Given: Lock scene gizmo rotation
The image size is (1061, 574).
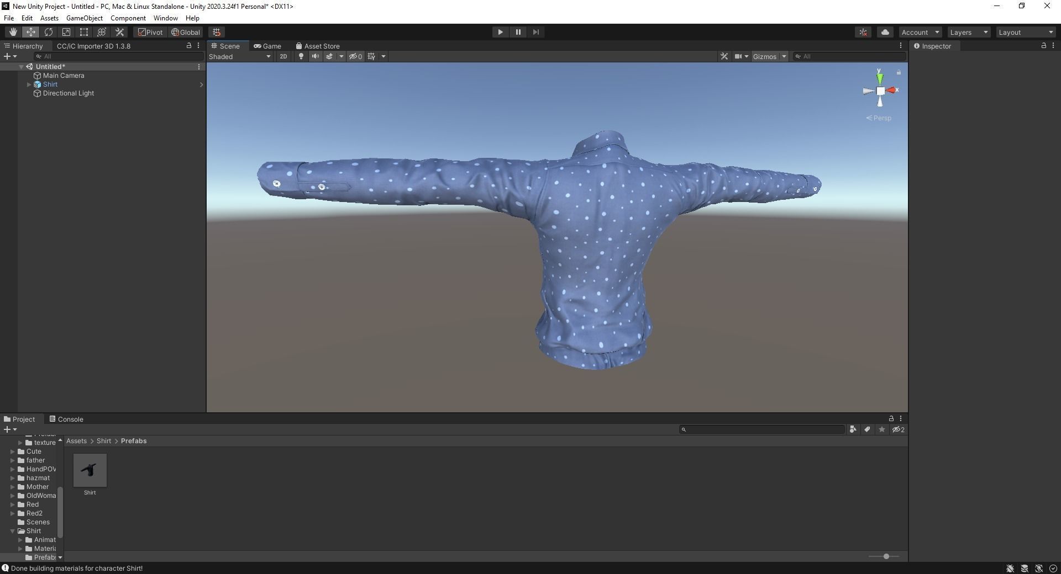Looking at the screenshot, I should pos(899,72).
